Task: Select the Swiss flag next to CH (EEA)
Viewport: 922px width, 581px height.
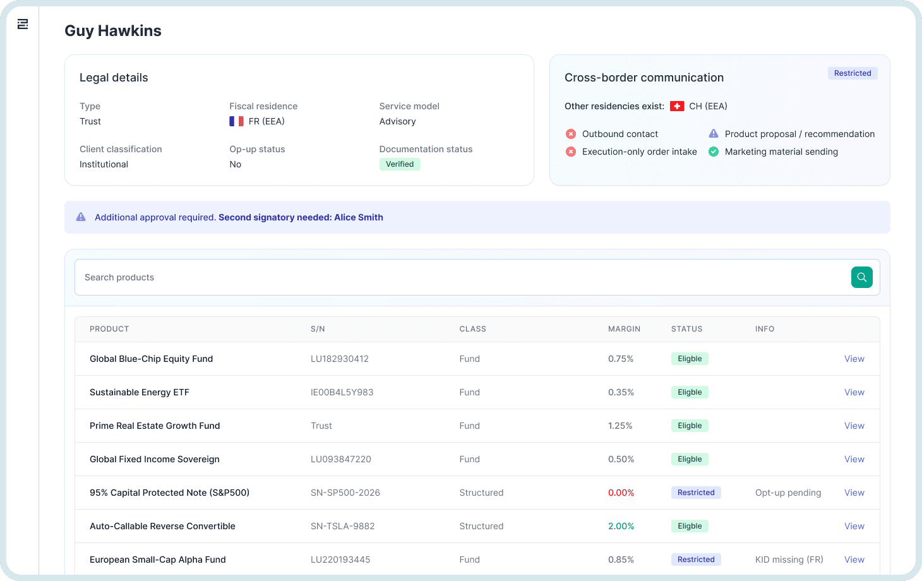Action: click(676, 106)
